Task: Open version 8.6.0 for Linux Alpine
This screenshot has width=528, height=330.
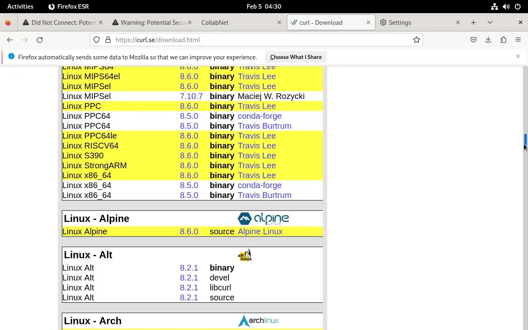Action: [x=189, y=231]
